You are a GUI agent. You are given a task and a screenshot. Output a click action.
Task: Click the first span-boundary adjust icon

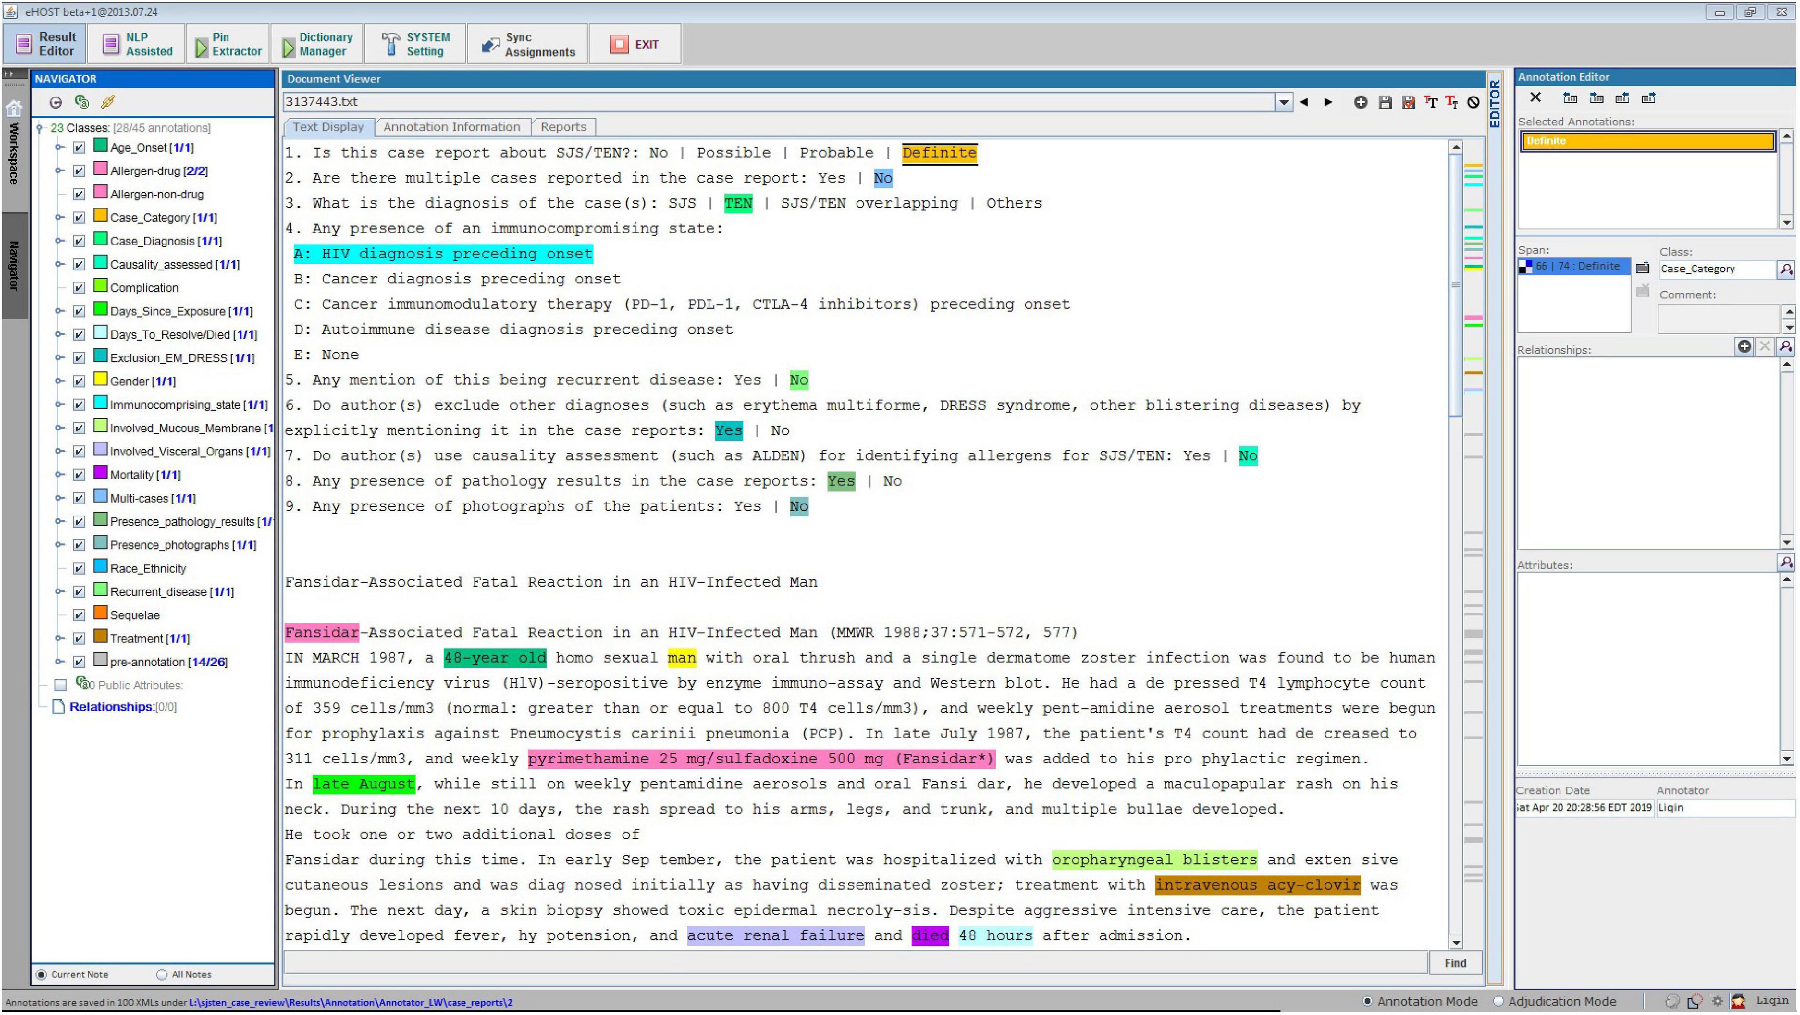1570,98
